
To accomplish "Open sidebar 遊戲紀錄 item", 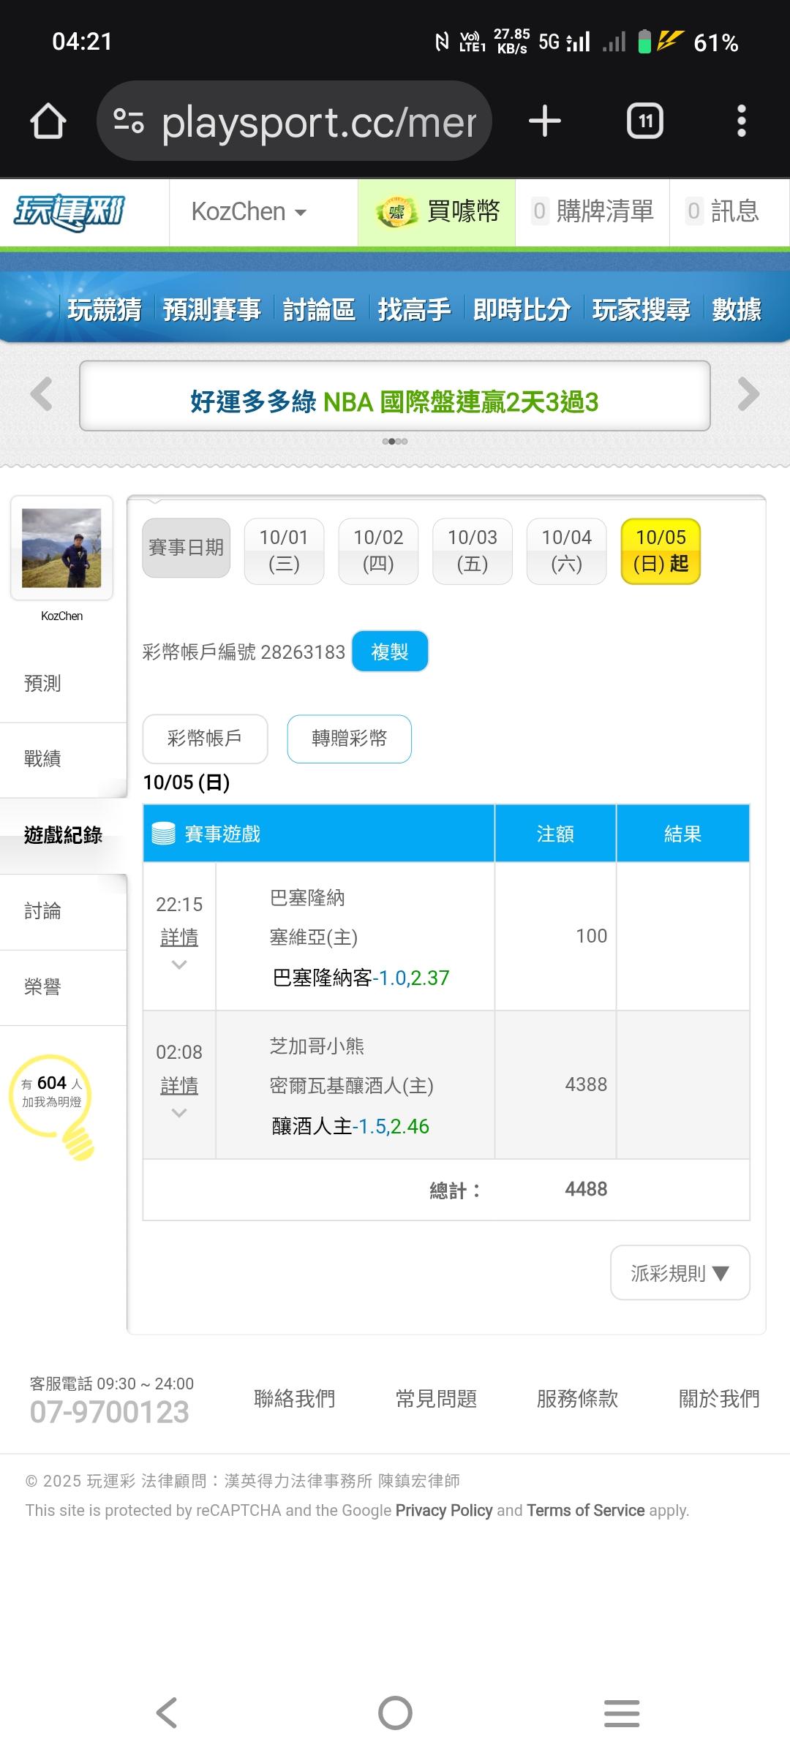I will tap(63, 835).
